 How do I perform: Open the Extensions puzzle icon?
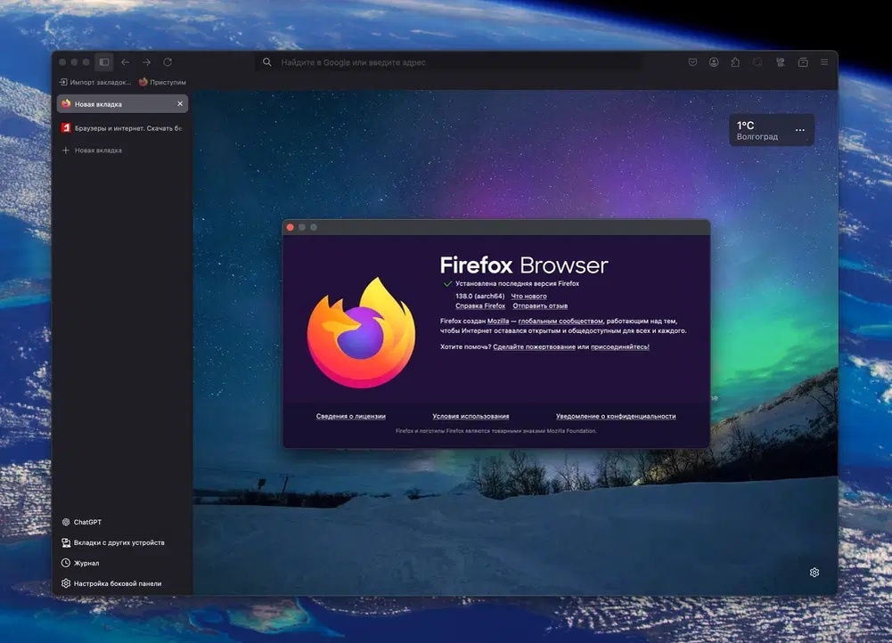[735, 62]
